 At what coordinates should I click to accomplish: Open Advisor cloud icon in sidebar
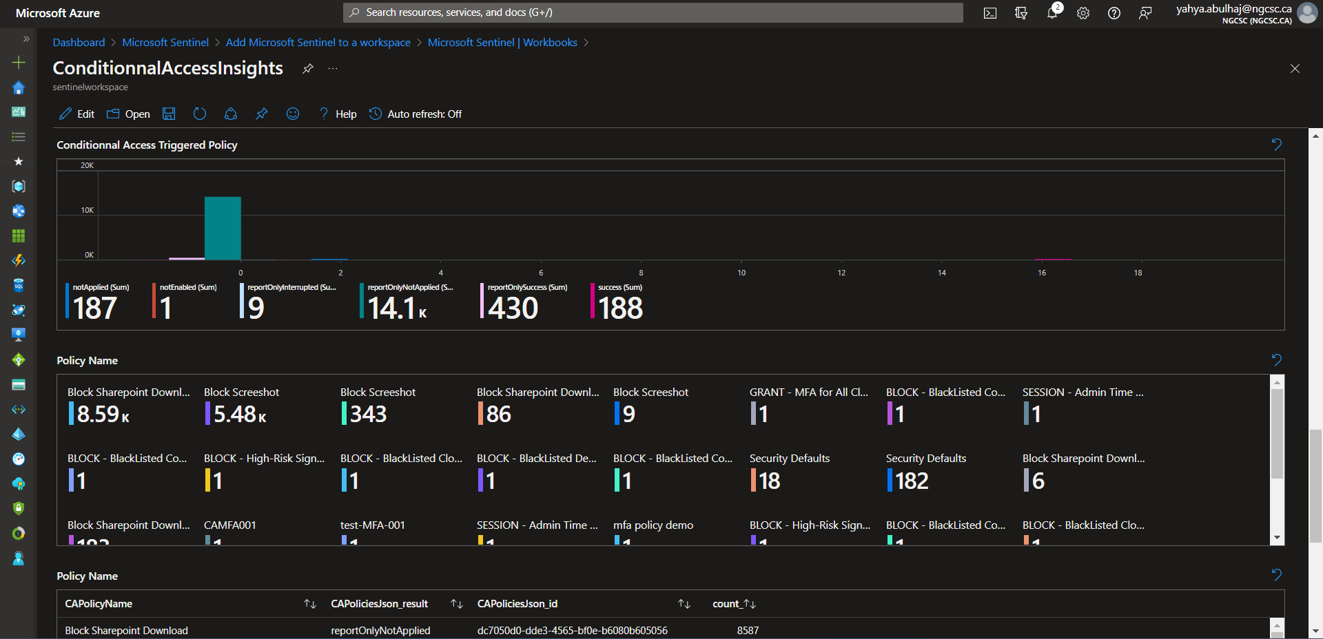[x=19, y=484]
